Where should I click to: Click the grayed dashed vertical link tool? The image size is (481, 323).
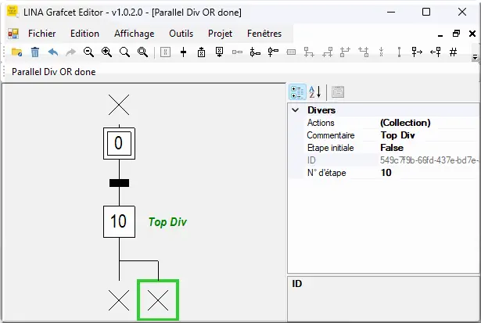pyautogui.click(x=382, y=52)
